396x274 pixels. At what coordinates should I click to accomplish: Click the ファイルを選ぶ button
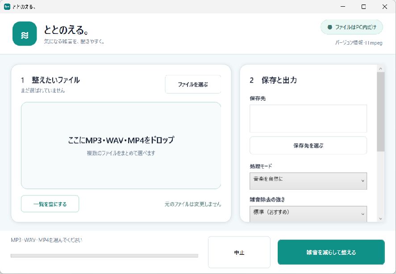193,84
